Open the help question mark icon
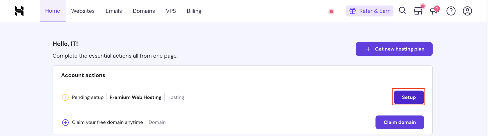488x136 pixels. click(x=451, y=11)
